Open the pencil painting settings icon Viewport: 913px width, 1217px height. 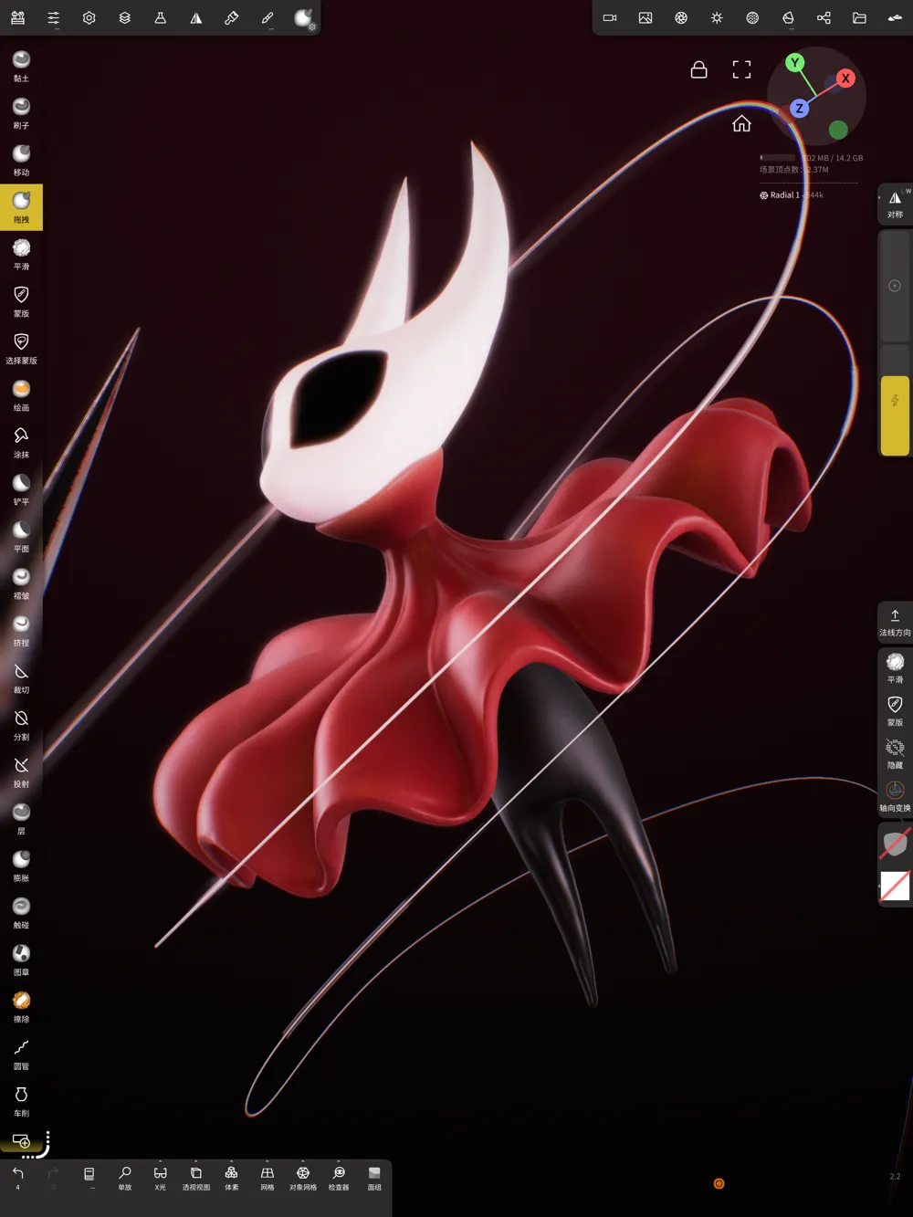tap(268, 17)
